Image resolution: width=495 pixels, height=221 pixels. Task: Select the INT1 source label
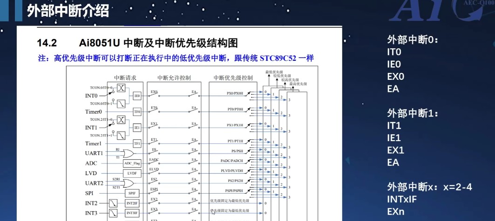pyautogui.click(x=92, y=128)
